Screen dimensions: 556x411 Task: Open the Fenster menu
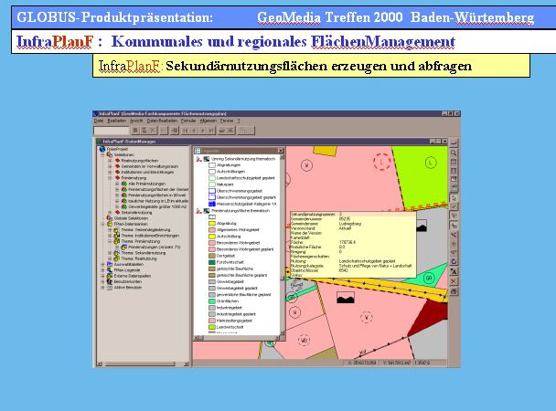227,121
